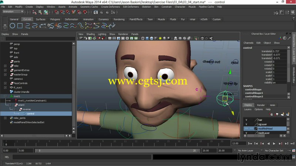
Task: Open the Animation menu set dropdown
Action: pyautogui.click(x=13, y=12)
